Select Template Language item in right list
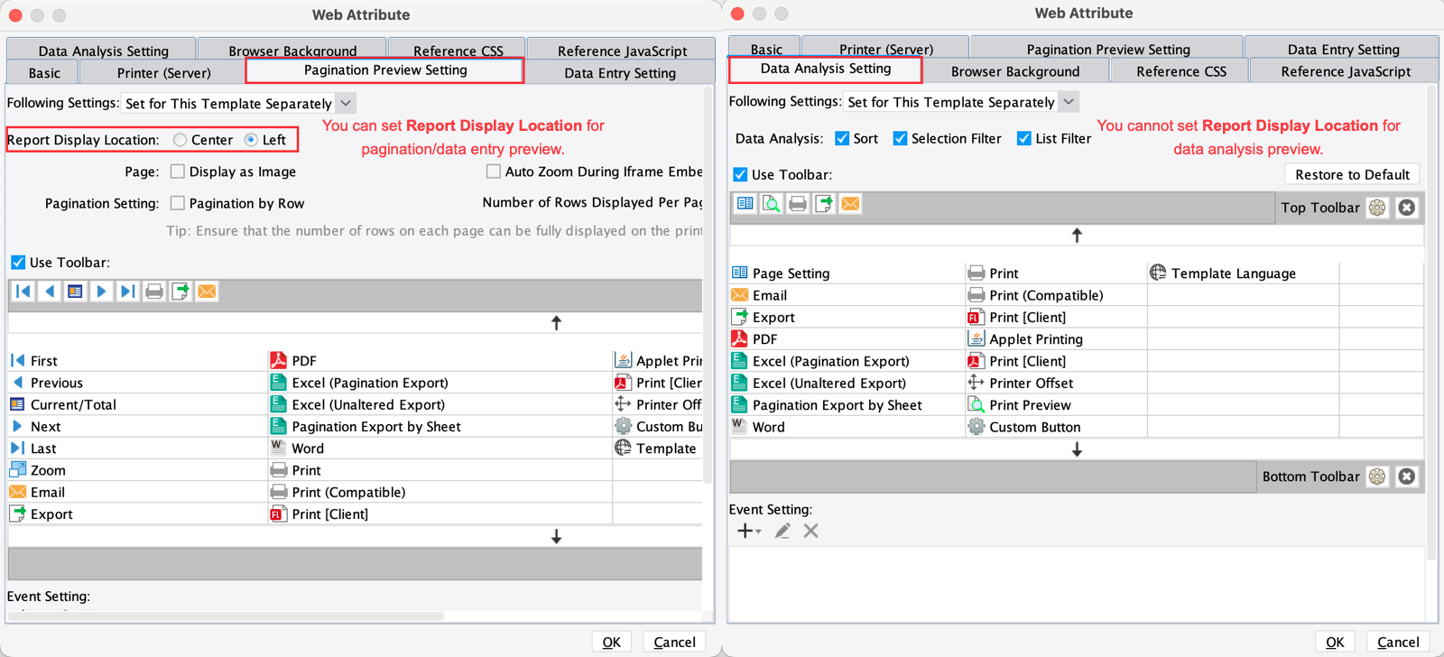This screenshot has width=1444, height=657. [x=1243, y=273]
